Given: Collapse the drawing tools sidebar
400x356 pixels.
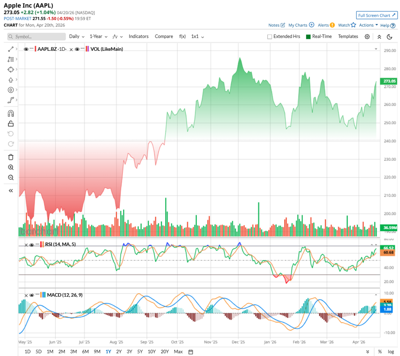Looking at the screenshot, I should (x=11, y=190).
